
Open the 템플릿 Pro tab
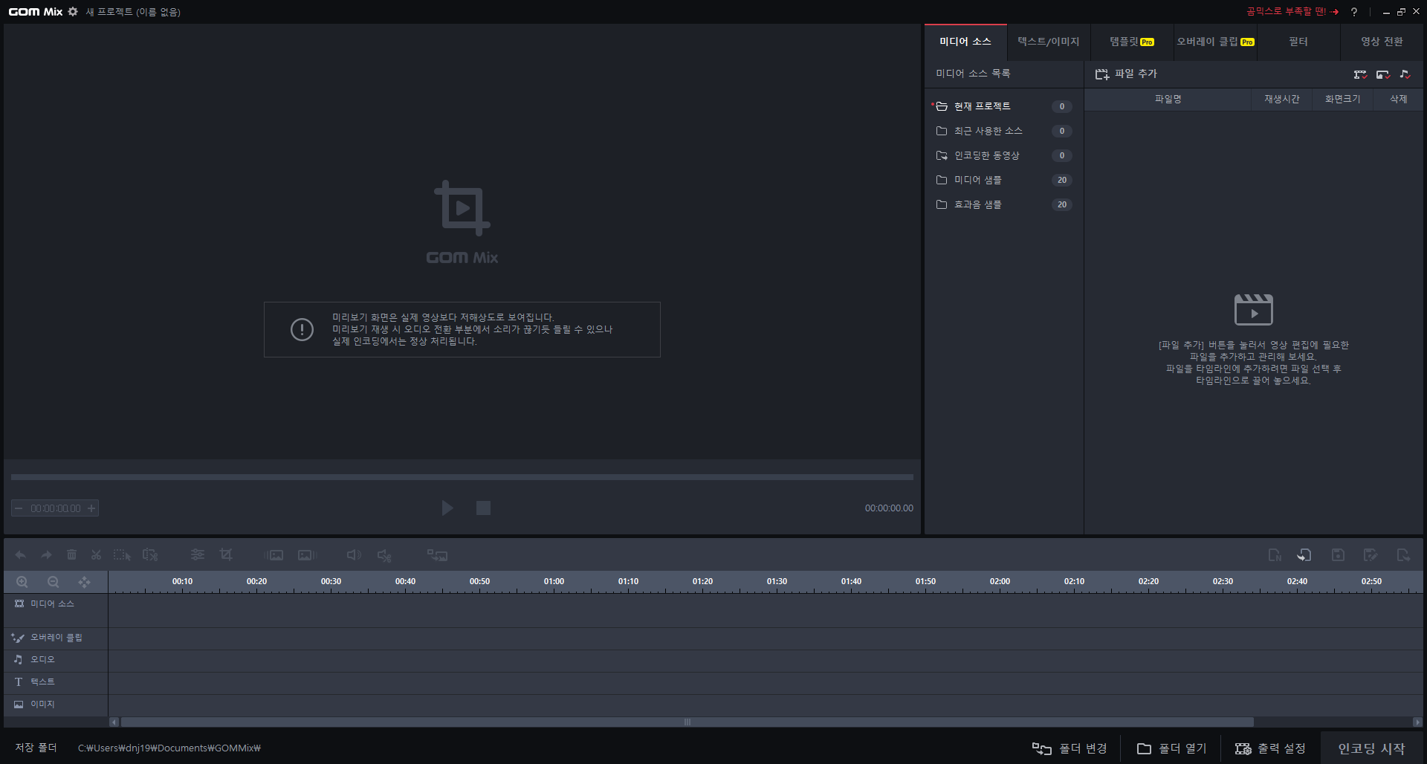pos(1132,42)
